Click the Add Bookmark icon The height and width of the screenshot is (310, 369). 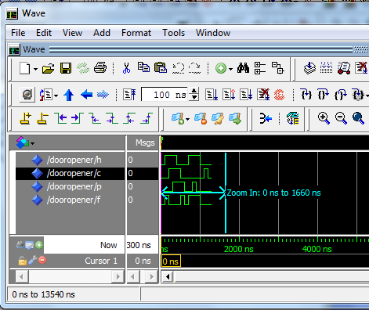click(178, 119)
